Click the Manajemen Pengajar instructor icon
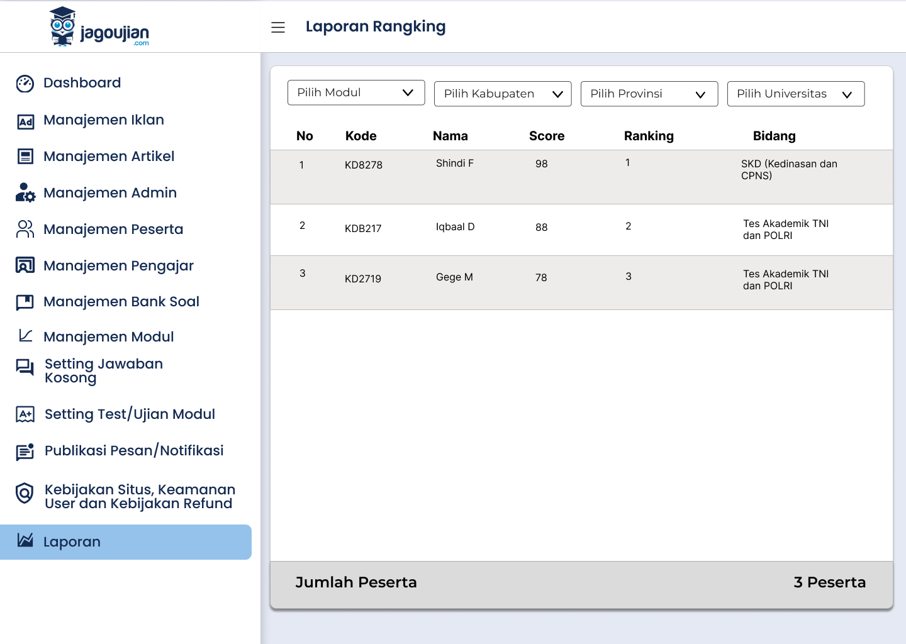This screenshot has width=906, height=644. tap(25, 265)
